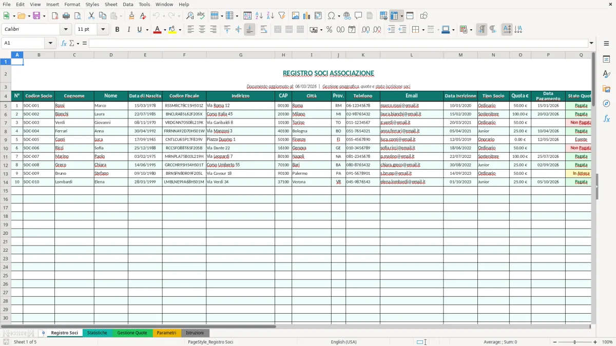Toggle Italic formatting
This screenshot has width=616, height=346.
[128, 30]
